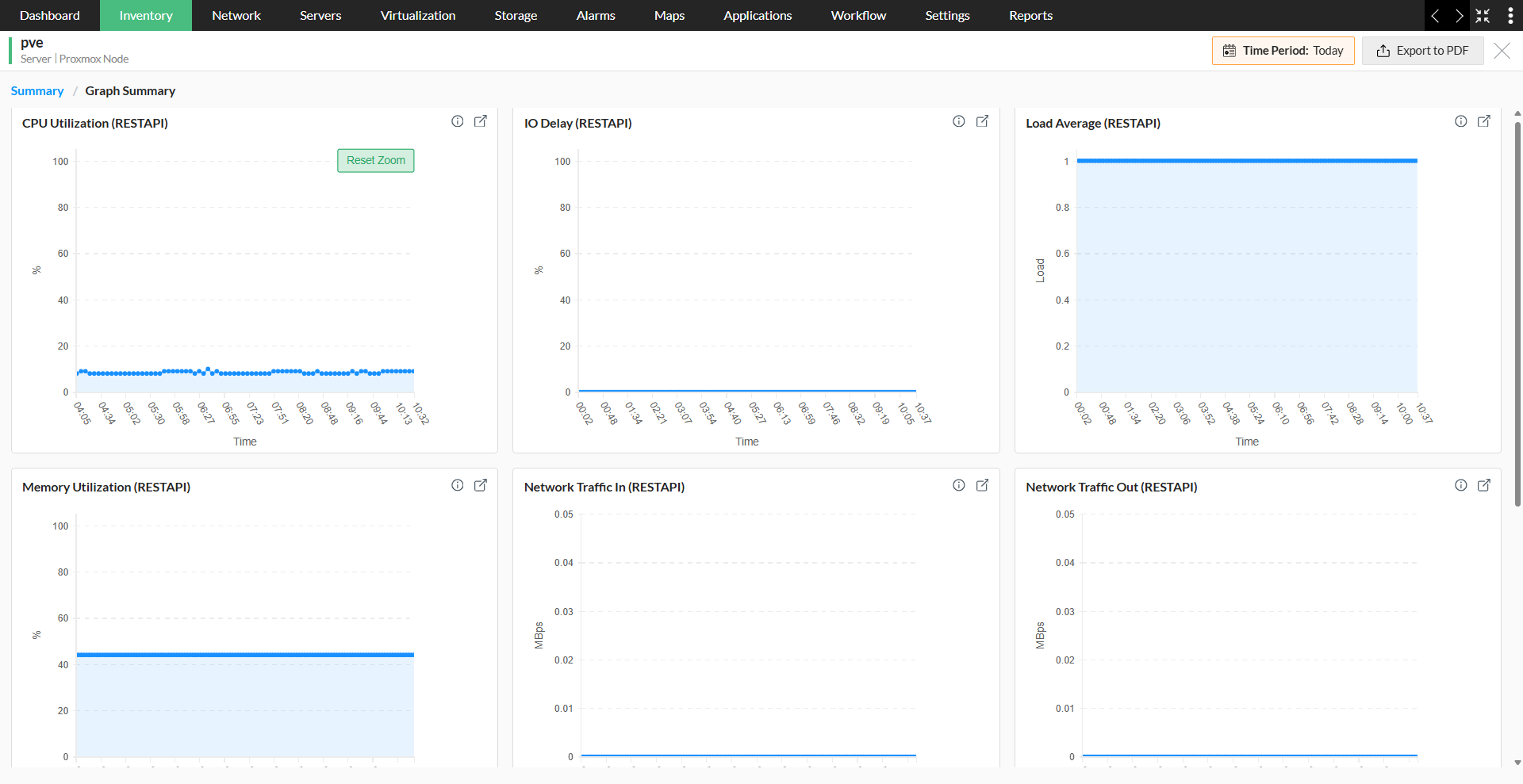Open info for CPU Utilization graph
Image resolution: width=1523 pixels, height=784 pixels.
tap(458, 121)
